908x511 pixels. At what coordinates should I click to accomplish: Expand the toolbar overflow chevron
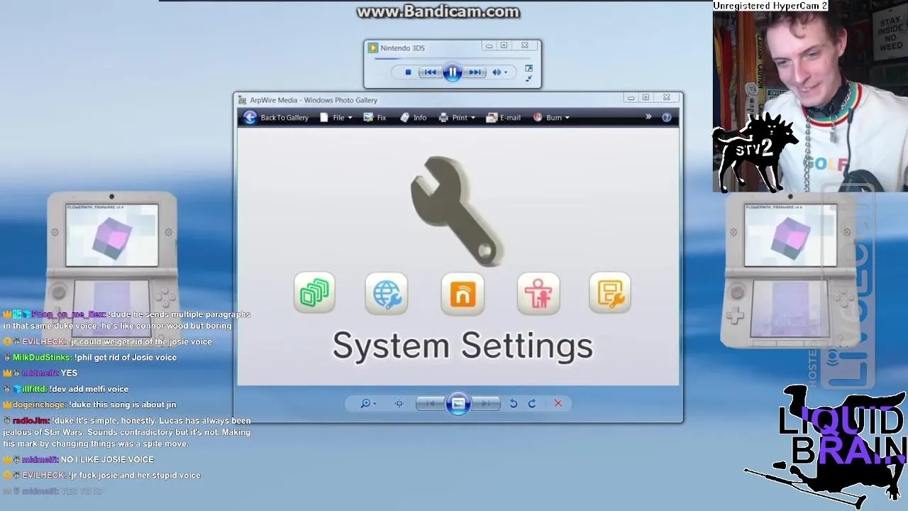pos(648,117)
